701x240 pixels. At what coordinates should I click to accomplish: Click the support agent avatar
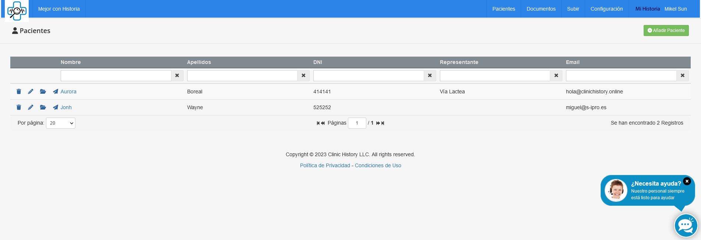[x=616, y=190]
